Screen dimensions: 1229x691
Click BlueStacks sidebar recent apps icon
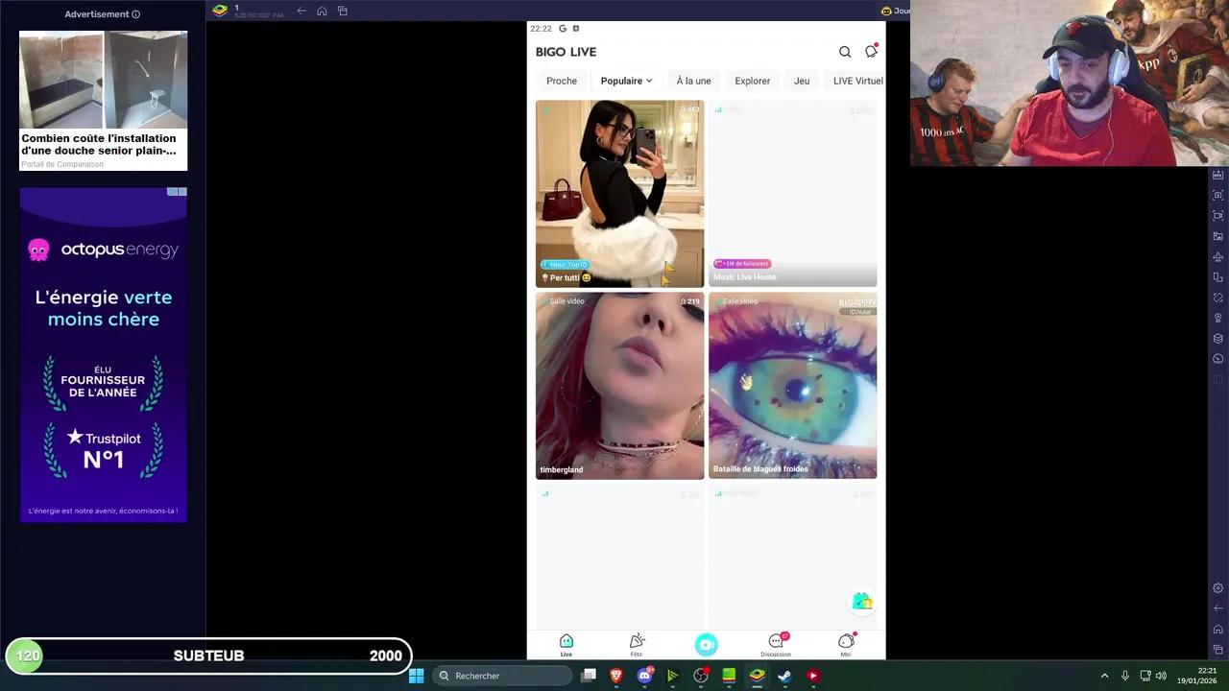point(1218,650)
